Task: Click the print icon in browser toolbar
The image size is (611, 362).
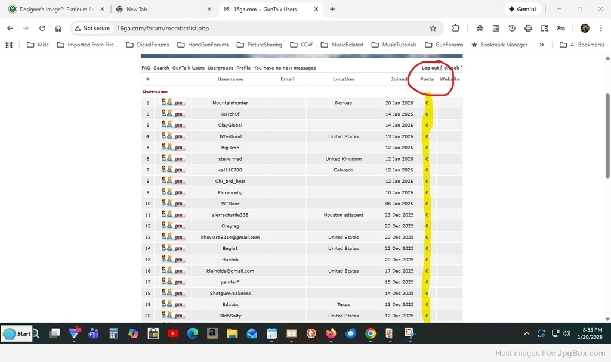Action: (x=528, y=28)
